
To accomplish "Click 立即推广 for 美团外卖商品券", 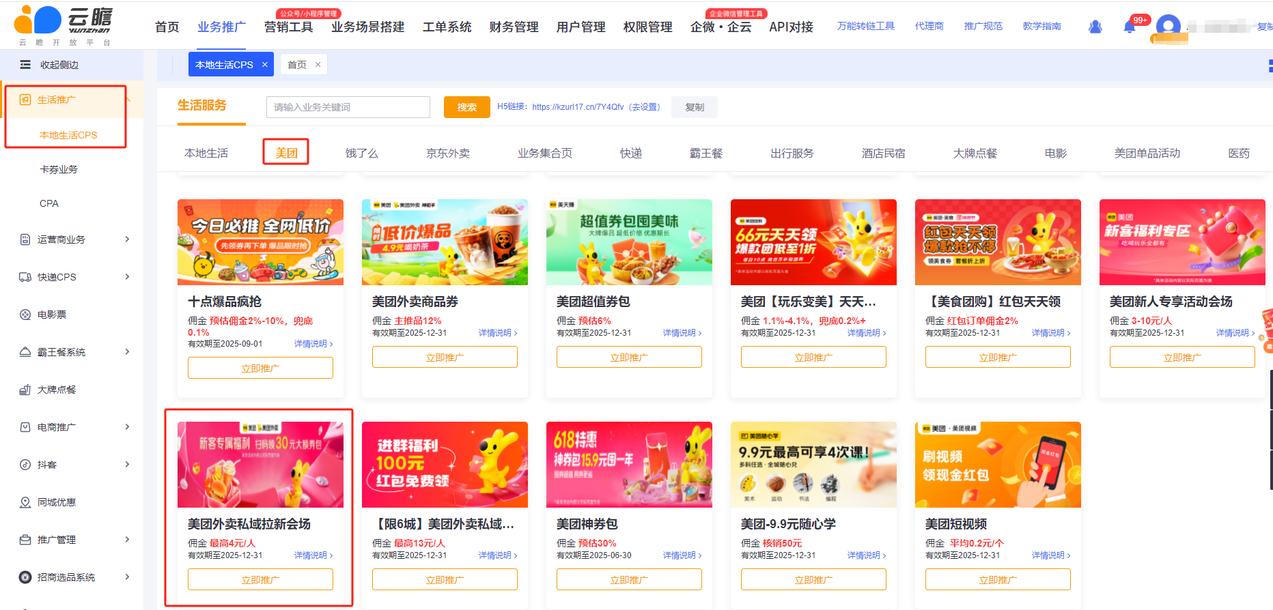I will pos(445,357).
